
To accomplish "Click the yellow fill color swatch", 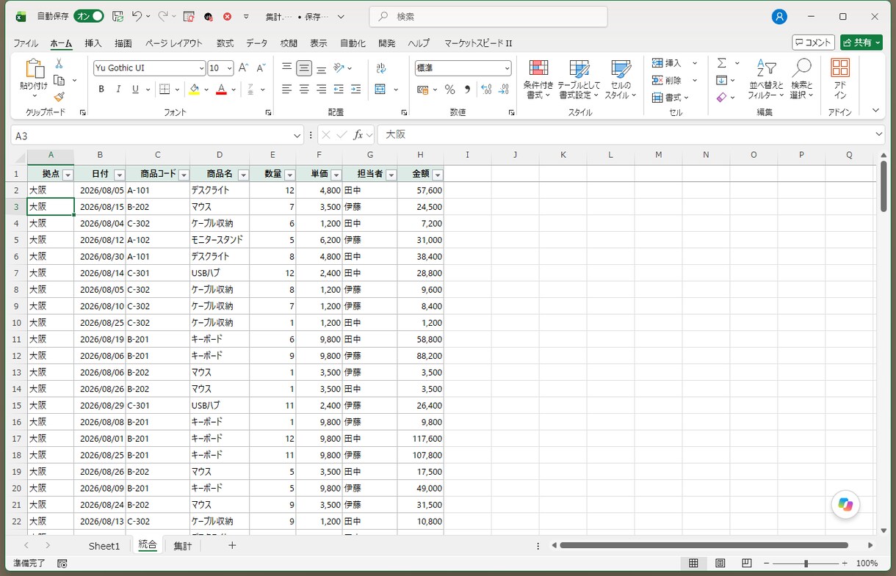I will (x=194, y=90).
